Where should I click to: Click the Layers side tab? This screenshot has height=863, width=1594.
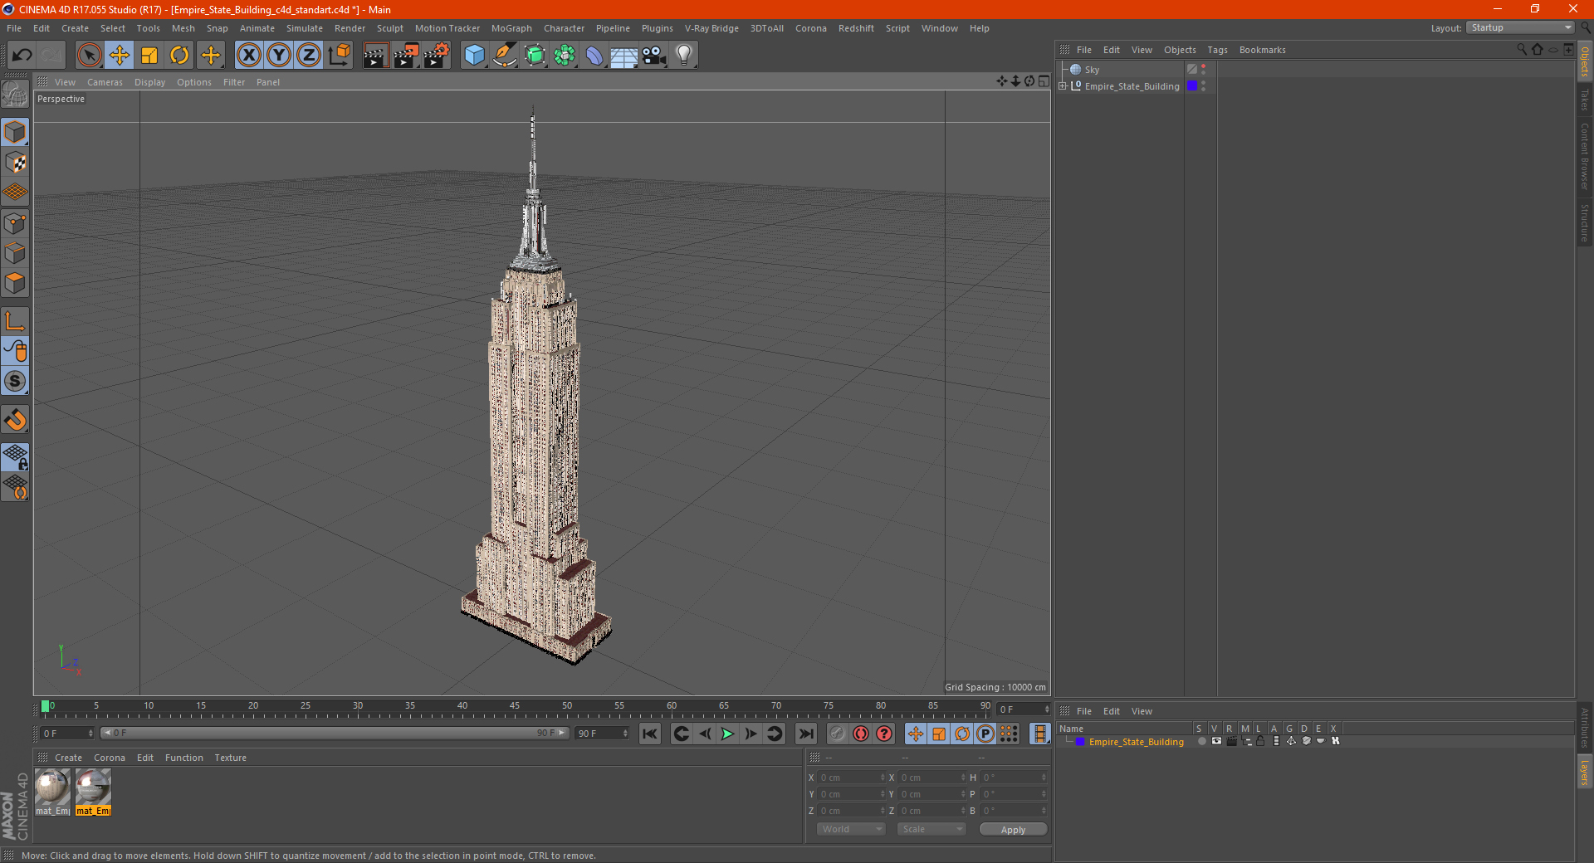coord(1584,772)
